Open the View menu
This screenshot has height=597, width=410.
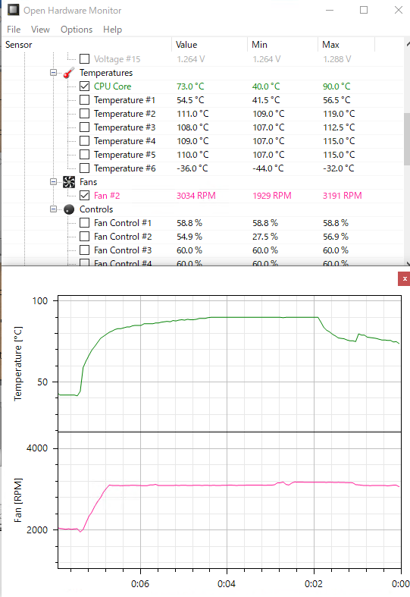coord(40,30)
